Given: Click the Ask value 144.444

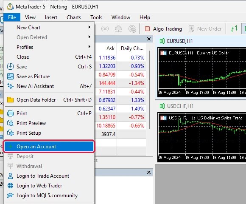Looking at the screenshot, I should (107, 83).
